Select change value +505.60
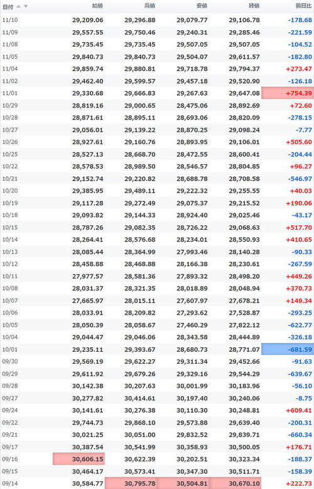The height and width of the screenshot is (489, 314). [x=299, y=142]
